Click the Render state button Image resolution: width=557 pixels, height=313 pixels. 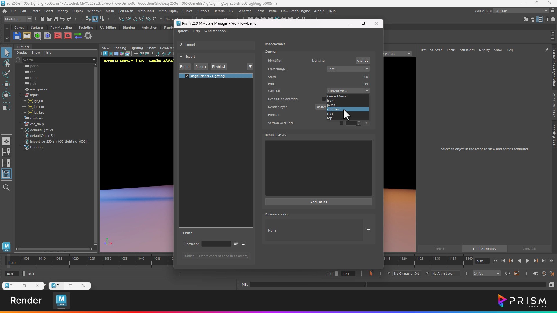[x=201, y=67]
